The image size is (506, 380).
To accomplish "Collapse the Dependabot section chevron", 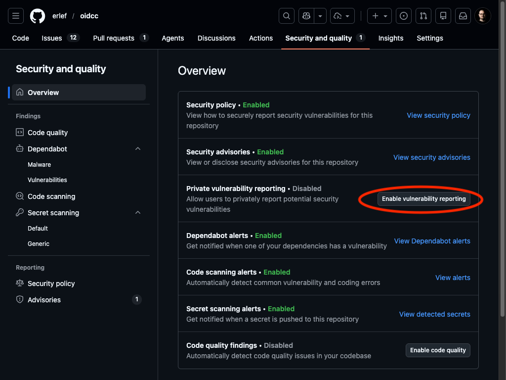I will 138,148.
